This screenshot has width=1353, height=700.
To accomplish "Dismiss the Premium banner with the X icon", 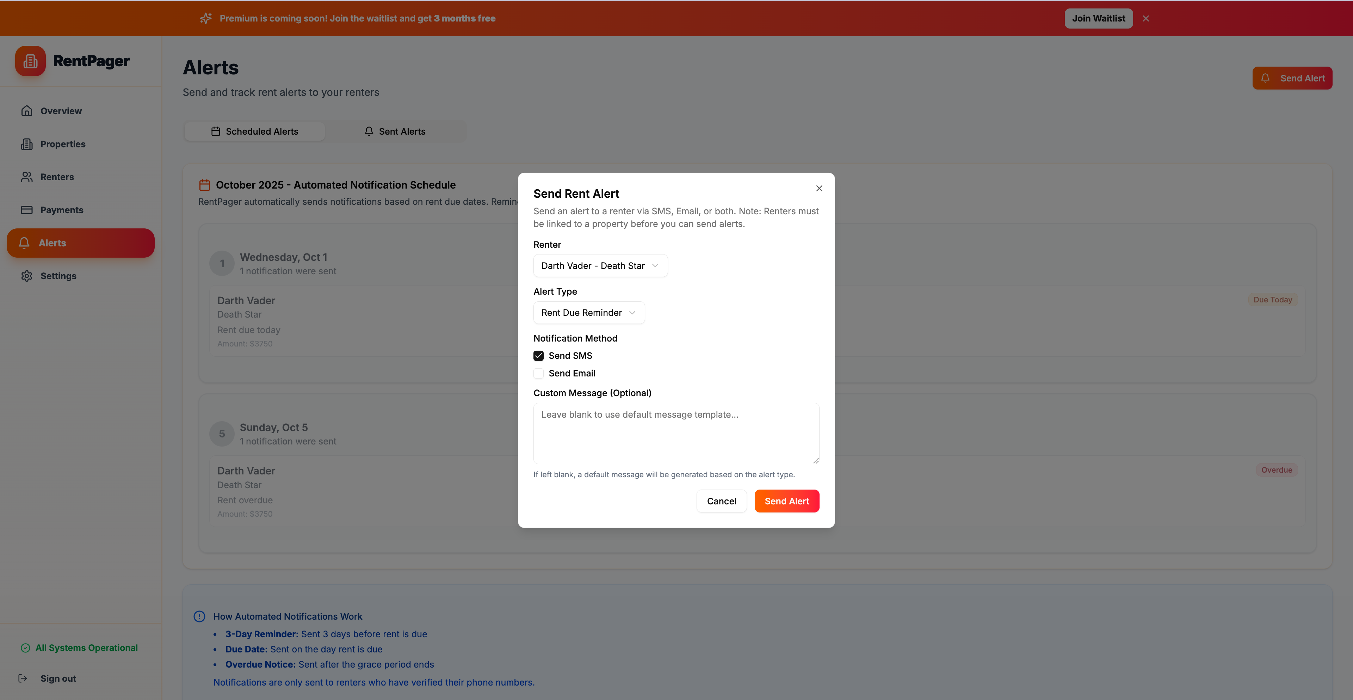I will click(x=1145, y=18).
